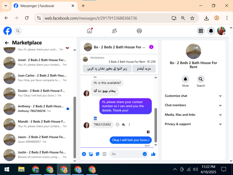View site information icon in address bar
This screenshot has height=175, width=233.
pyautogui.click(x=39, y=18)
